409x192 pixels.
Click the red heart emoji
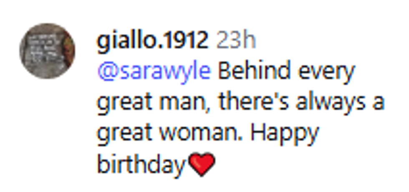point(202,165)
